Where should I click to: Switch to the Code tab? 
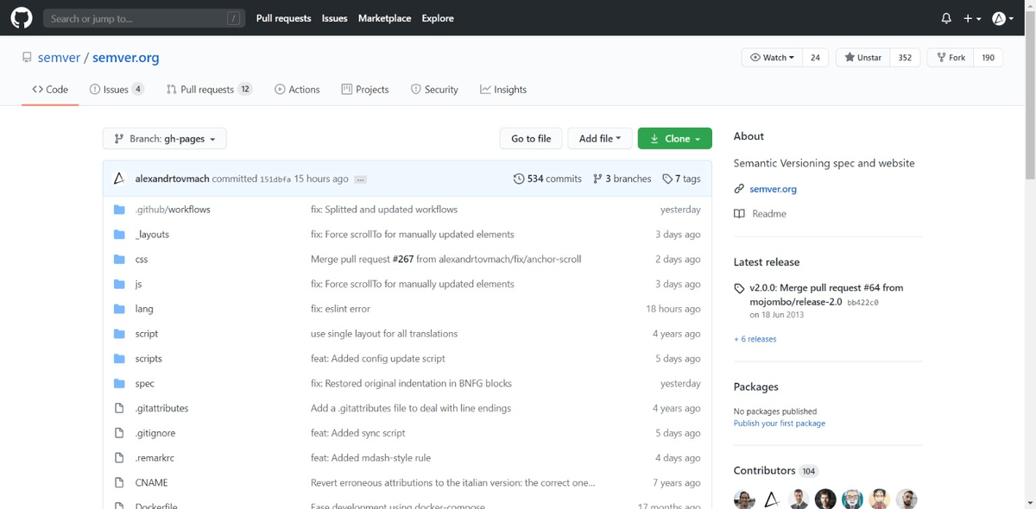(x=50, y=90)
